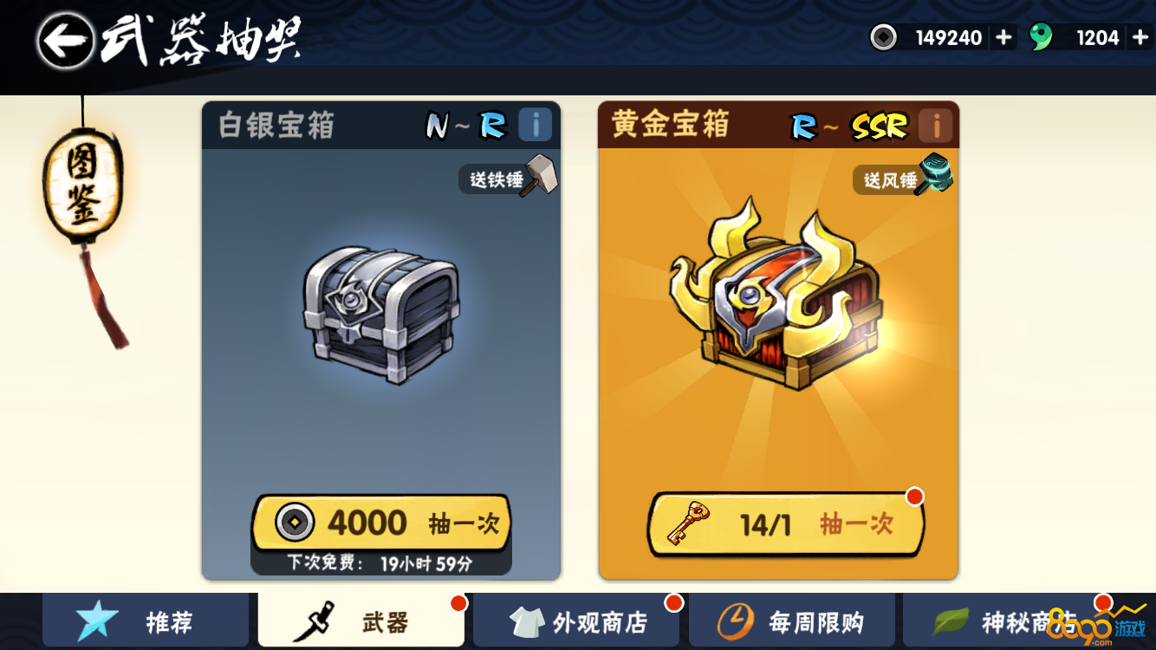Go back using the arrow icon
This screenshot has height=650, width=1156.
[x=65, y=40]
